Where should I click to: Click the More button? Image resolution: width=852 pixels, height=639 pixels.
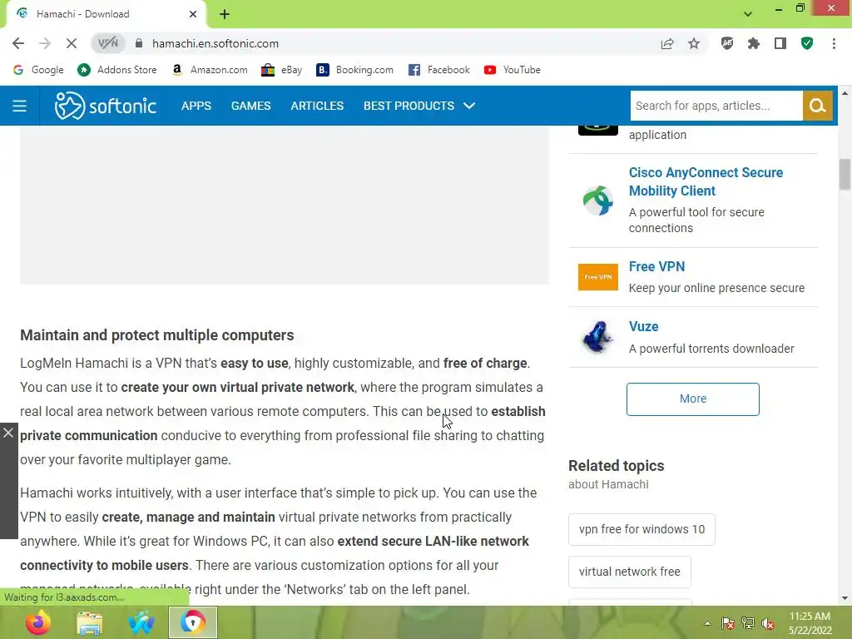(693, 399)
